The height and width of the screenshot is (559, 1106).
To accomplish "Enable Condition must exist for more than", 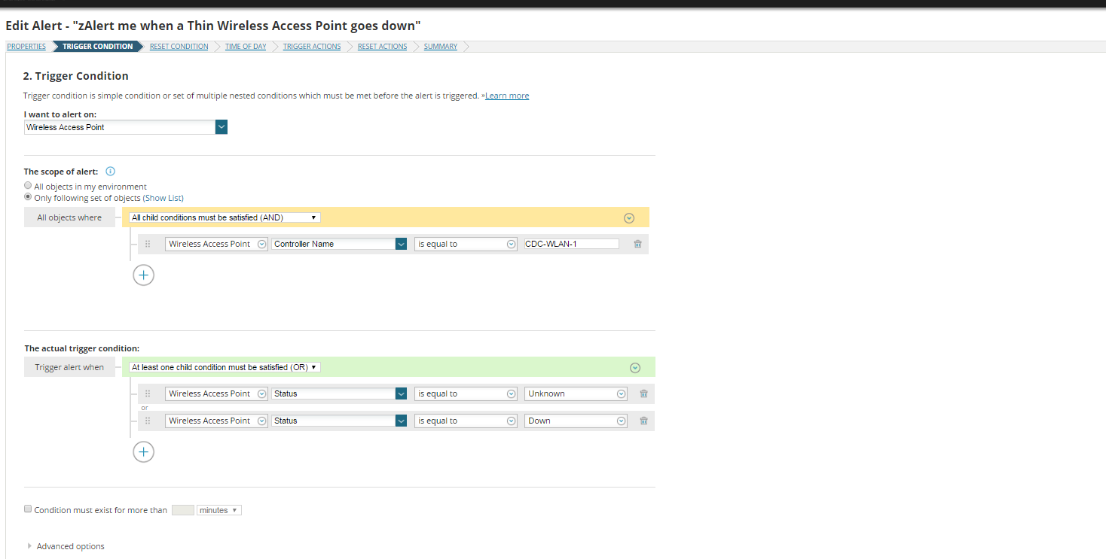I will point(29,509).
